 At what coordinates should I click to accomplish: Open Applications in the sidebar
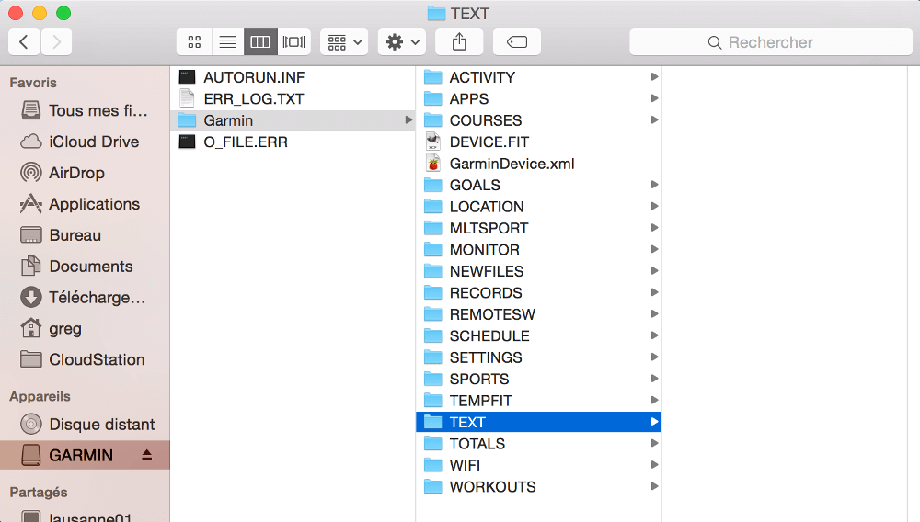pyautogui.click(x=94, y=204)
